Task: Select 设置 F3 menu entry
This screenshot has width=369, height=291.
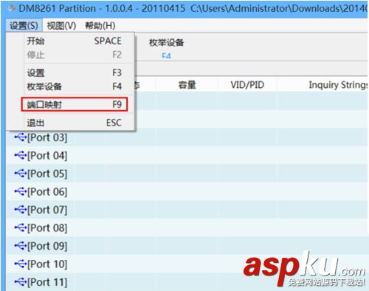Action: (x=74, y=73)
